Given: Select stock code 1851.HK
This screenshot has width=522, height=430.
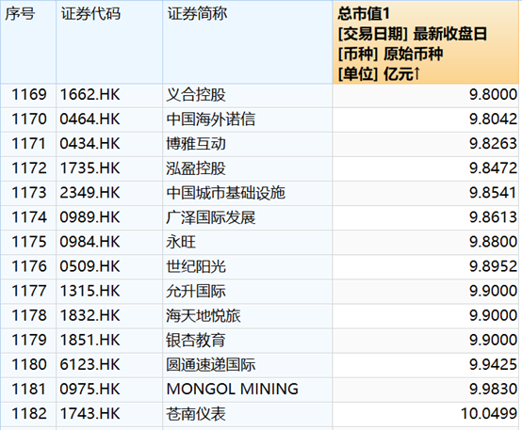Looking at the screenshot, I should point(90,341).
